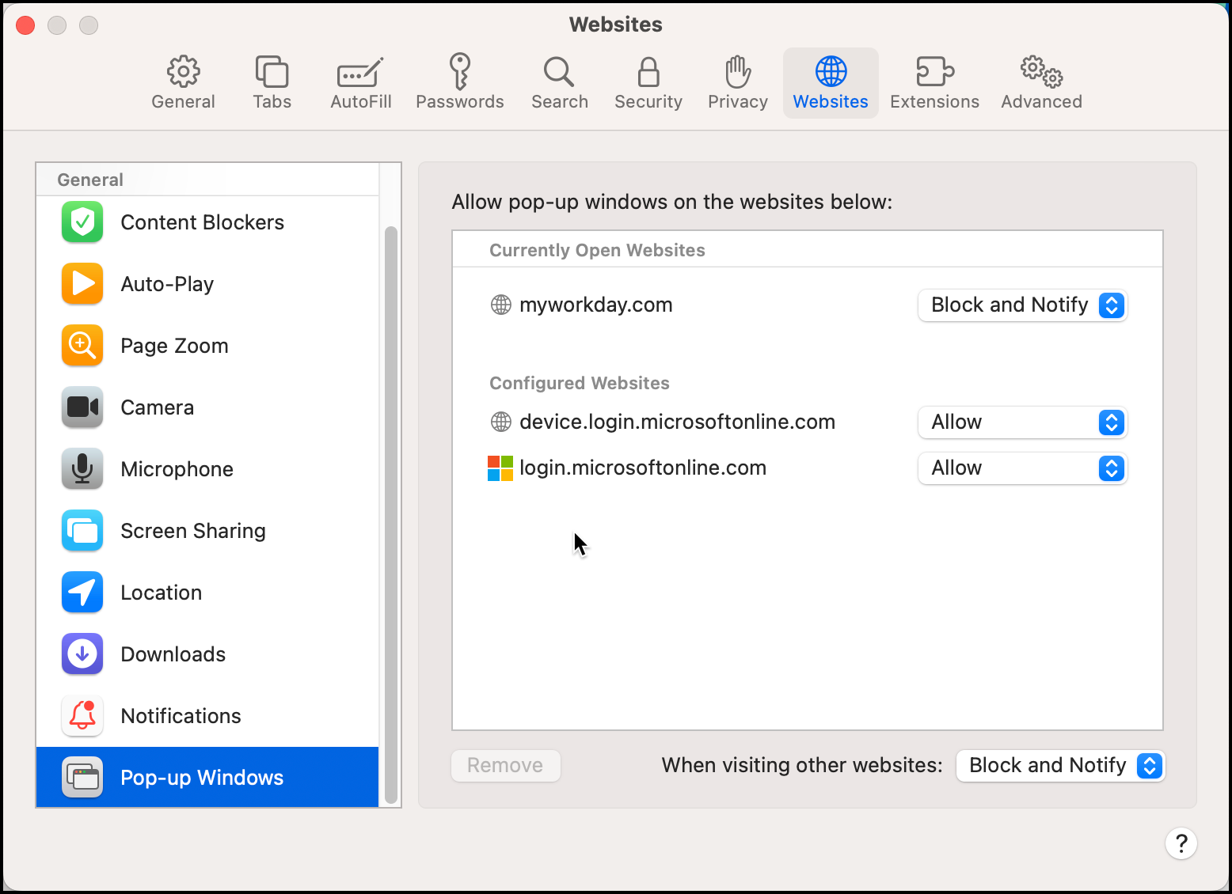Click the Remove button
Image resolution: width=1232 pixels, height=894 pixels.
click(506, 766)
